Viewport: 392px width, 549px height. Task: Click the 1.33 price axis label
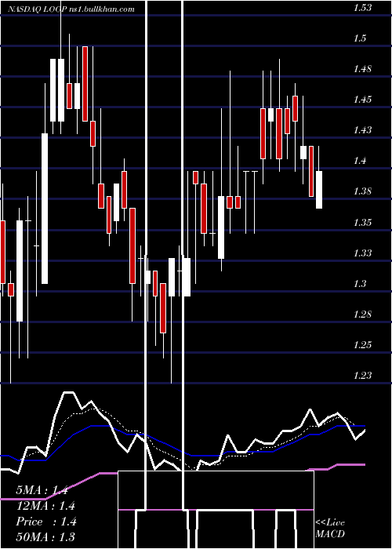click(x=362, y=253)
